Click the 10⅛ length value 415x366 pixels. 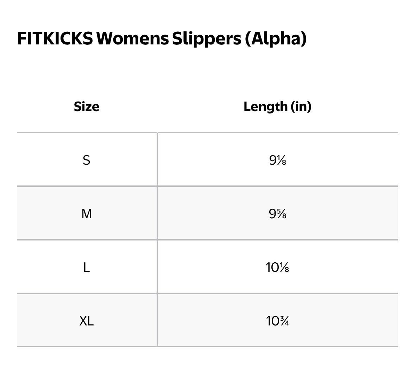click(277, 268)
